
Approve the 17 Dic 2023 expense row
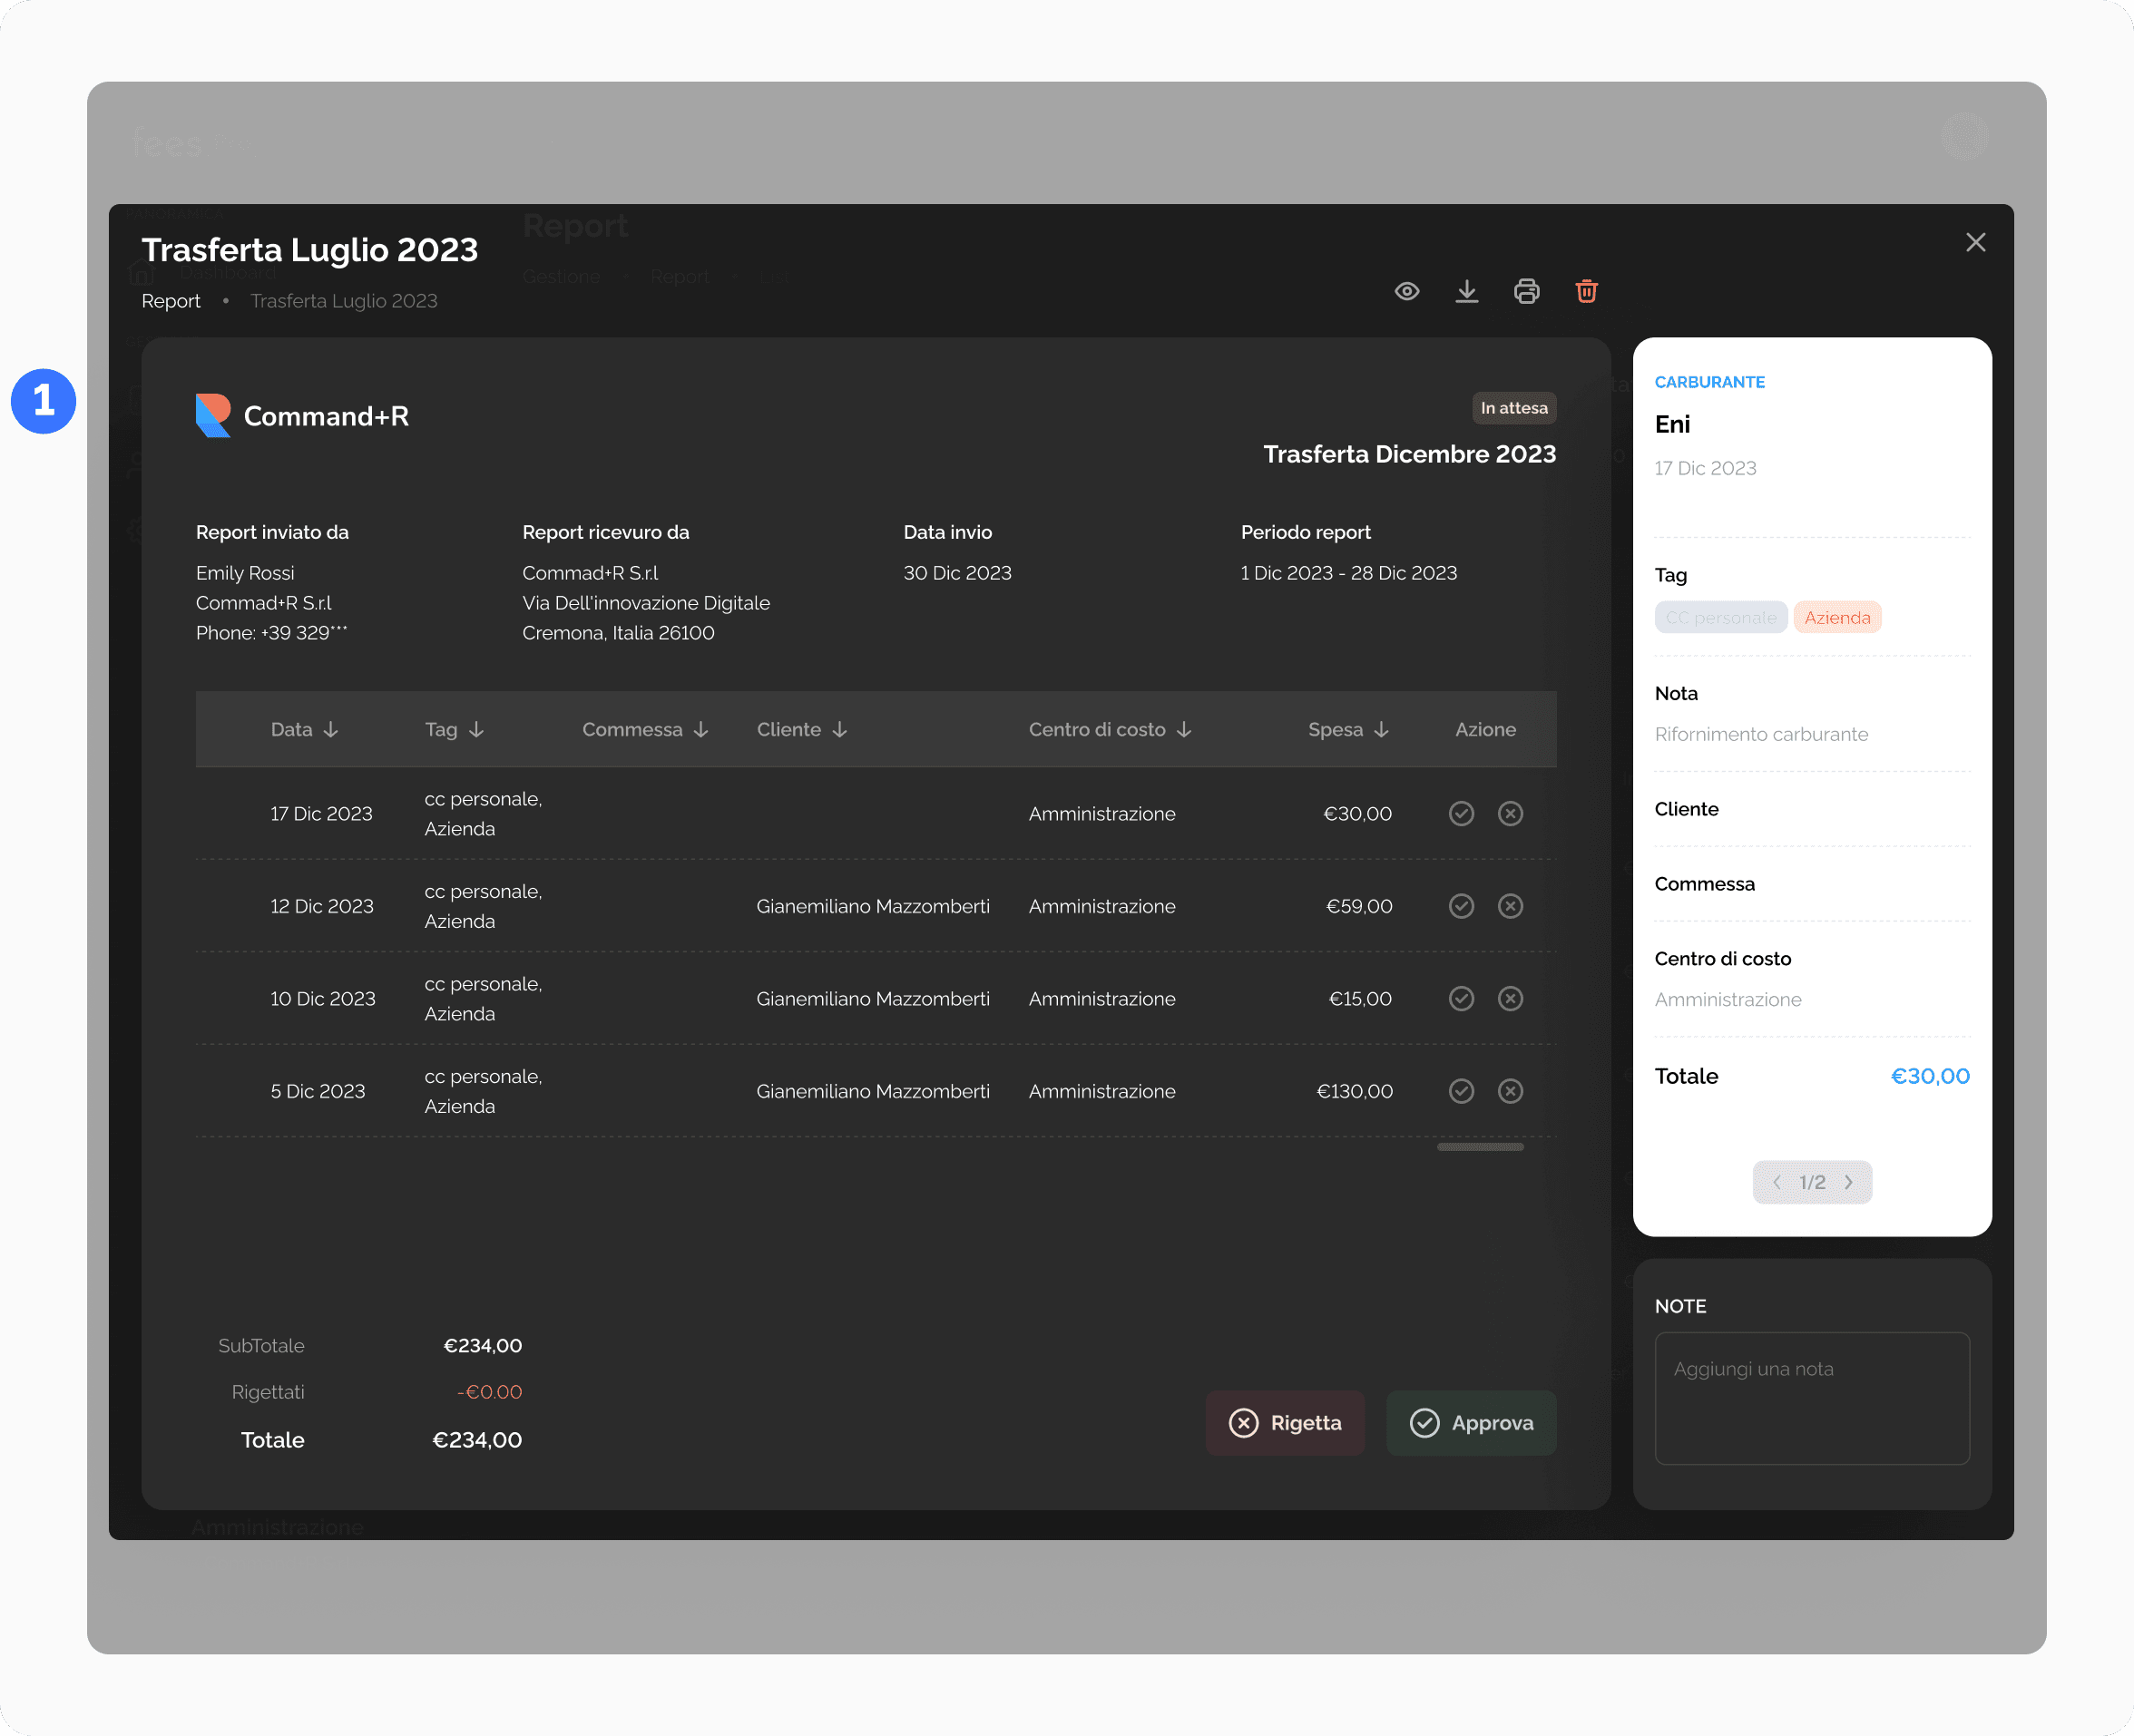point(1462,813)
